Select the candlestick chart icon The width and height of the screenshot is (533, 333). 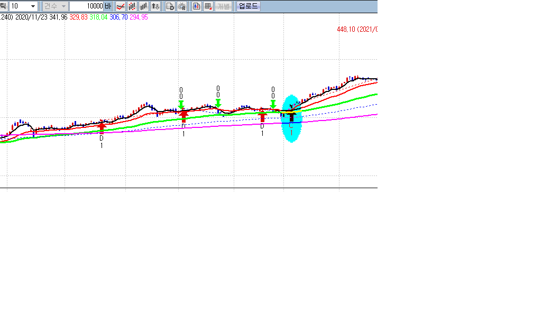pos(132,6)
